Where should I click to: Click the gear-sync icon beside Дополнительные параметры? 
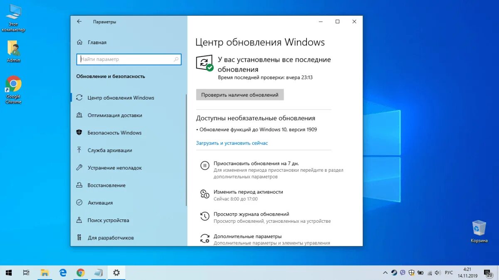coord(205,238)
